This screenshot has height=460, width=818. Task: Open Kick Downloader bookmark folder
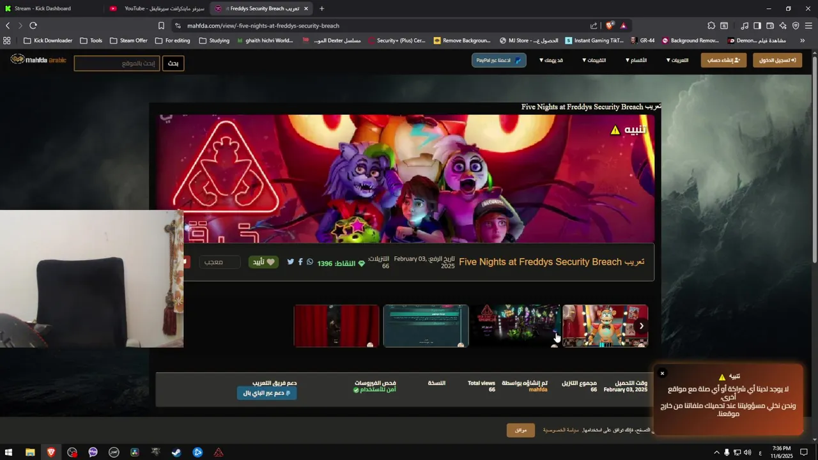[x=48, y=40]
